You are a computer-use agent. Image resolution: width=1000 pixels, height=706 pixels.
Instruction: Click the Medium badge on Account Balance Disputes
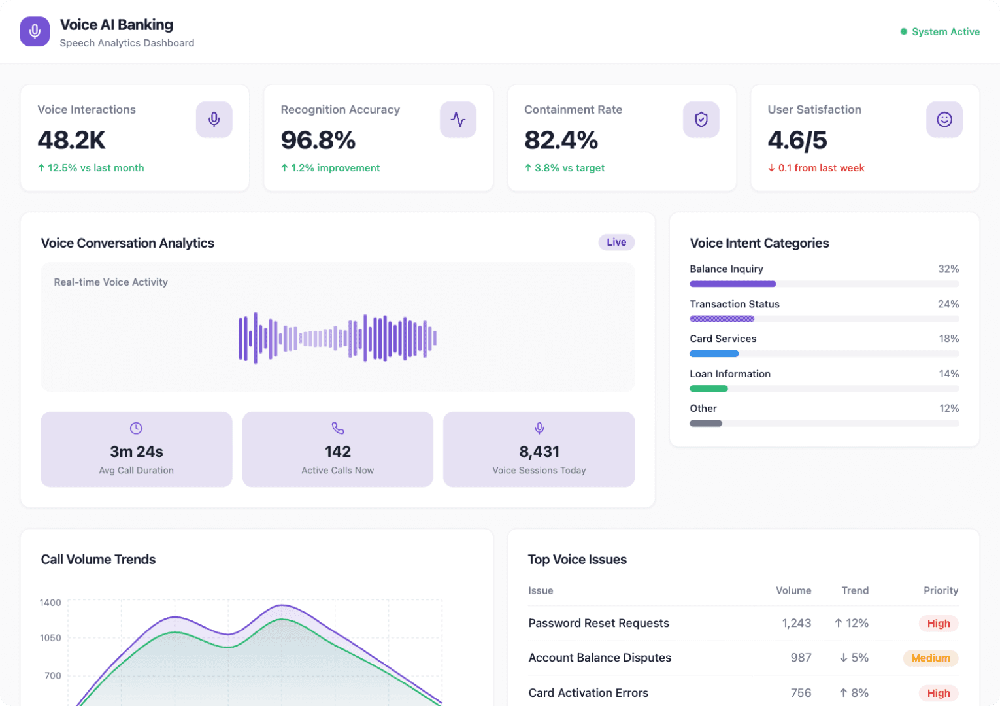point(930,658)
